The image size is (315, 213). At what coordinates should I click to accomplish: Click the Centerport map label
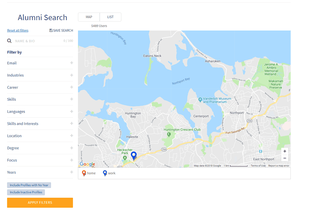[x=201, y=116]
